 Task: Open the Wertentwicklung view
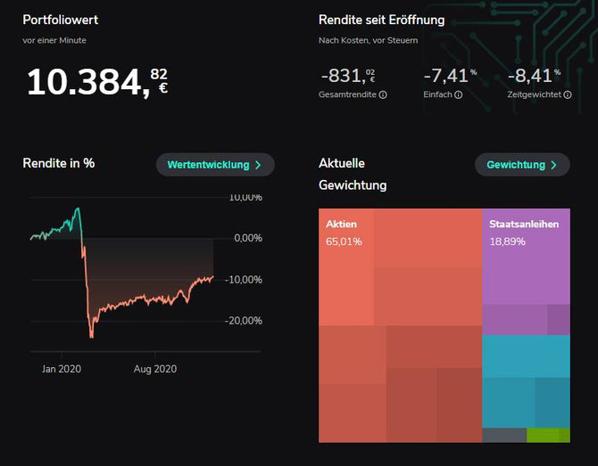[x=215, y=165]
